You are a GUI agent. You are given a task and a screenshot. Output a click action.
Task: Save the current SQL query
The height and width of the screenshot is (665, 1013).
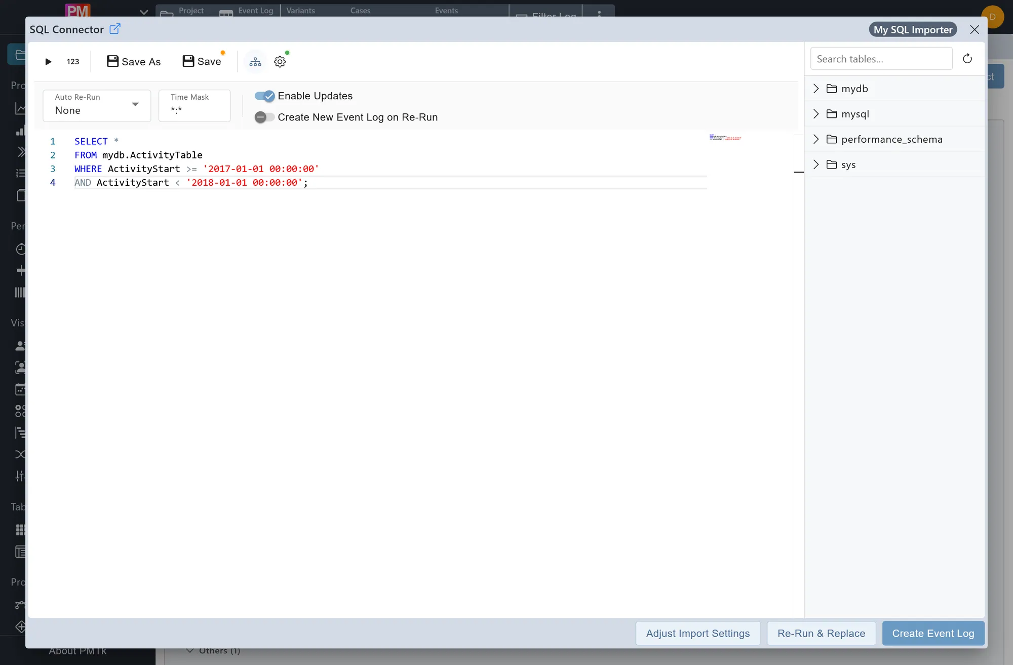point(202,62)
